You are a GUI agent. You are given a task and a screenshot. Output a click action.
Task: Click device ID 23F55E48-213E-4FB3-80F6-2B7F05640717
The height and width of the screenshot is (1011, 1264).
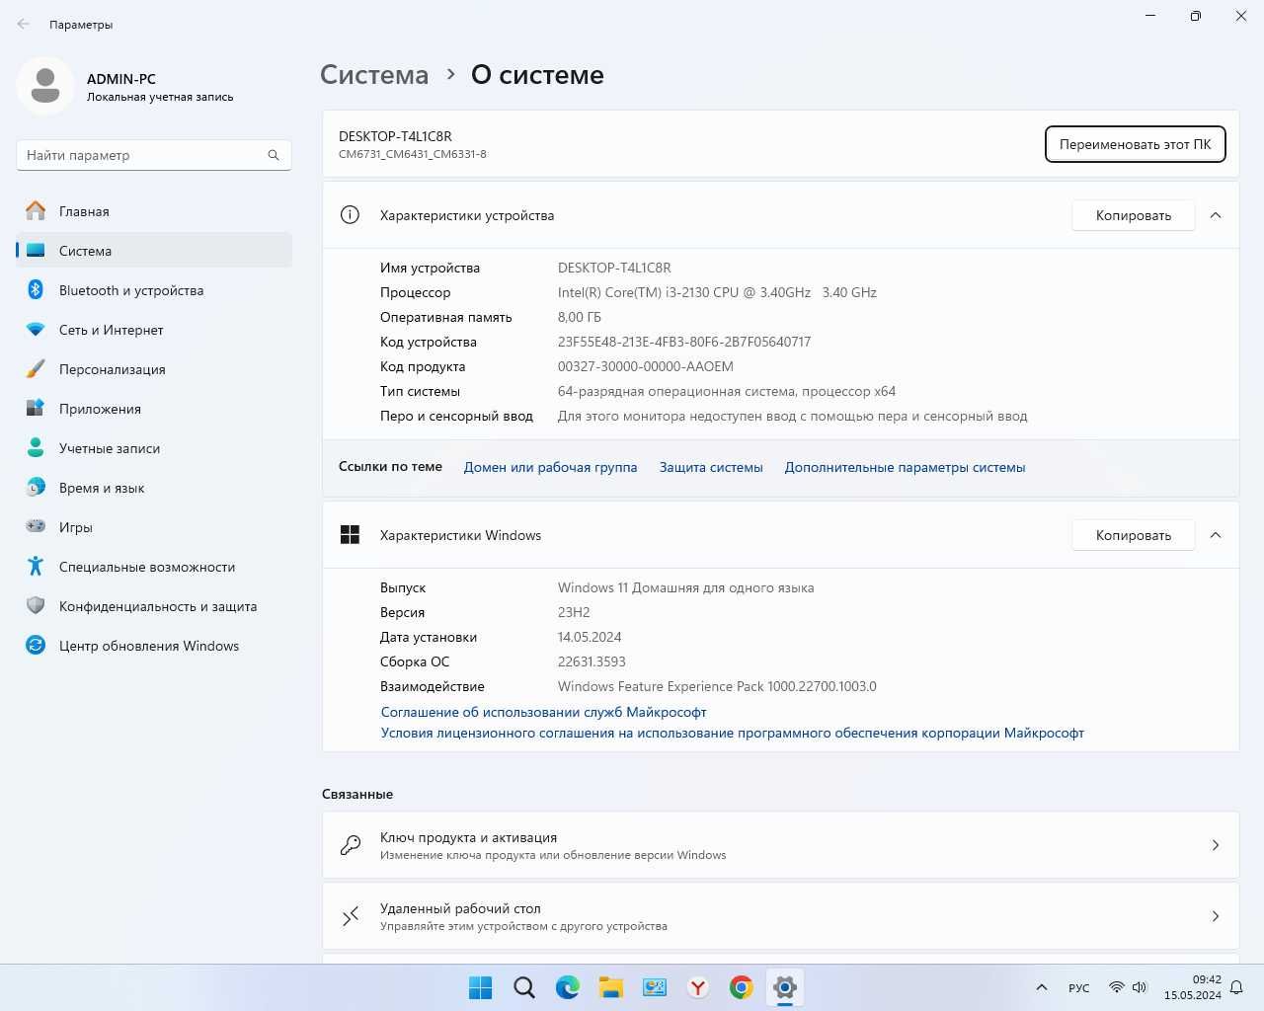[684, 342]
